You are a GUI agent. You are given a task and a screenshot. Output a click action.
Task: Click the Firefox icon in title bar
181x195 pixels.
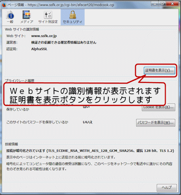(4, 5)
